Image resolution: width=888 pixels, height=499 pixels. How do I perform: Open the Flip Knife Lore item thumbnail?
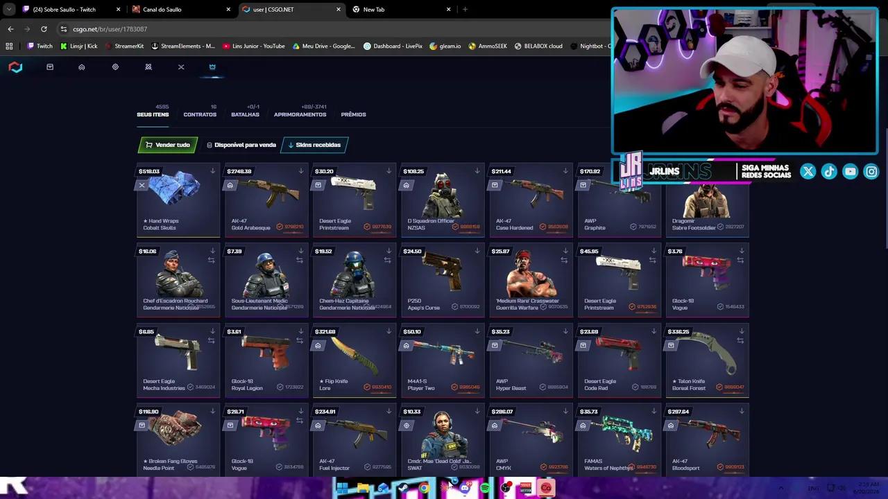point(355,354)
